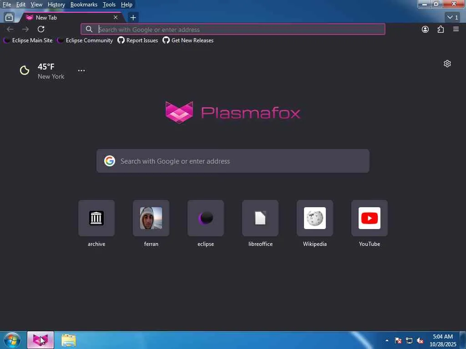Open the hamburger application menu
Image resolution: width=466 pixels, height=349 pixels.
point(456,29)
